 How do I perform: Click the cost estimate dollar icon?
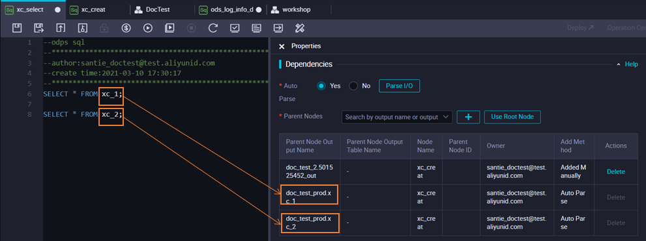click(x=126, y=28)
